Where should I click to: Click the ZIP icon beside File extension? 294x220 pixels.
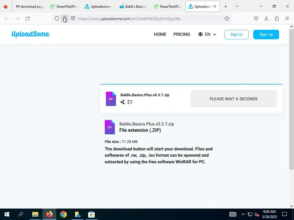[x=110, y=127]
